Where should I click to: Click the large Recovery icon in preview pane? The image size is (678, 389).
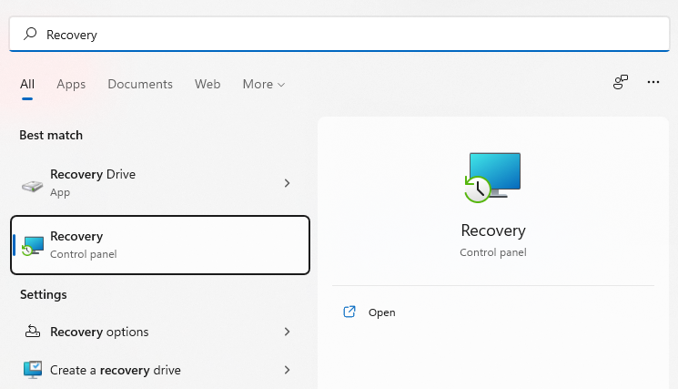coord(492,176)
